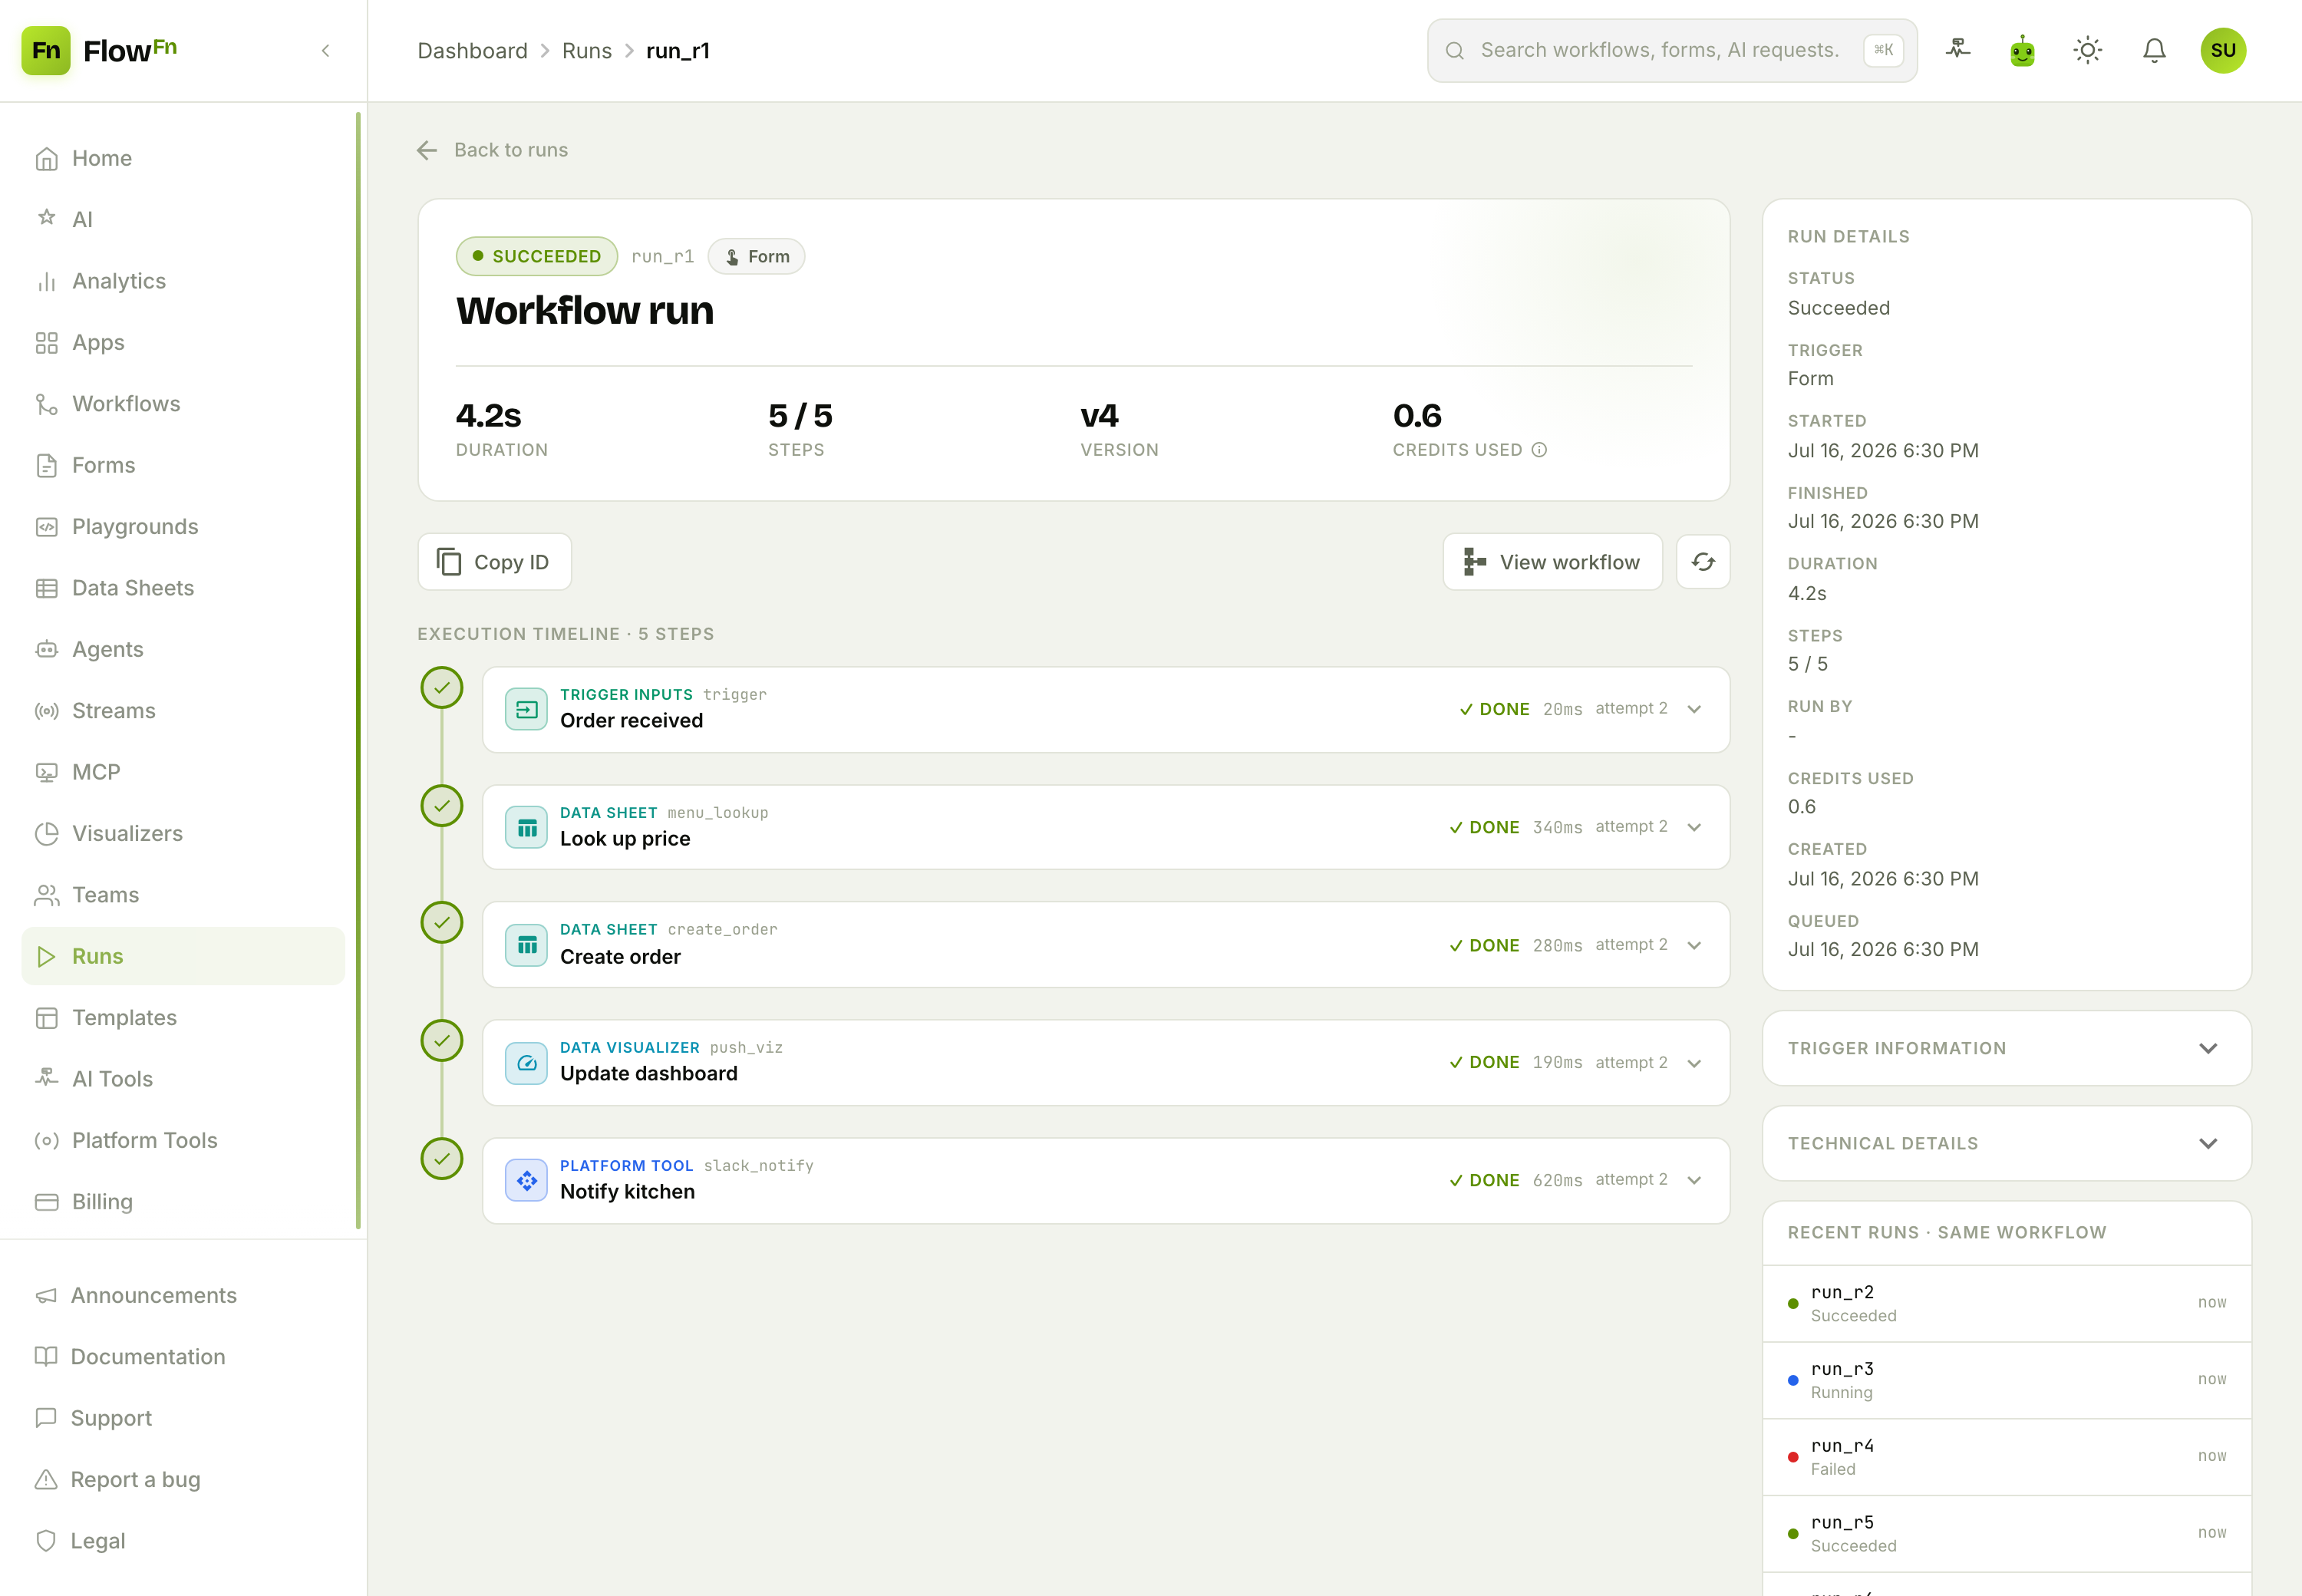Open Billing in the sidebar
Image resolution: width=2302 pixels, height=1596 pixels.
(x=183, y=1202)
